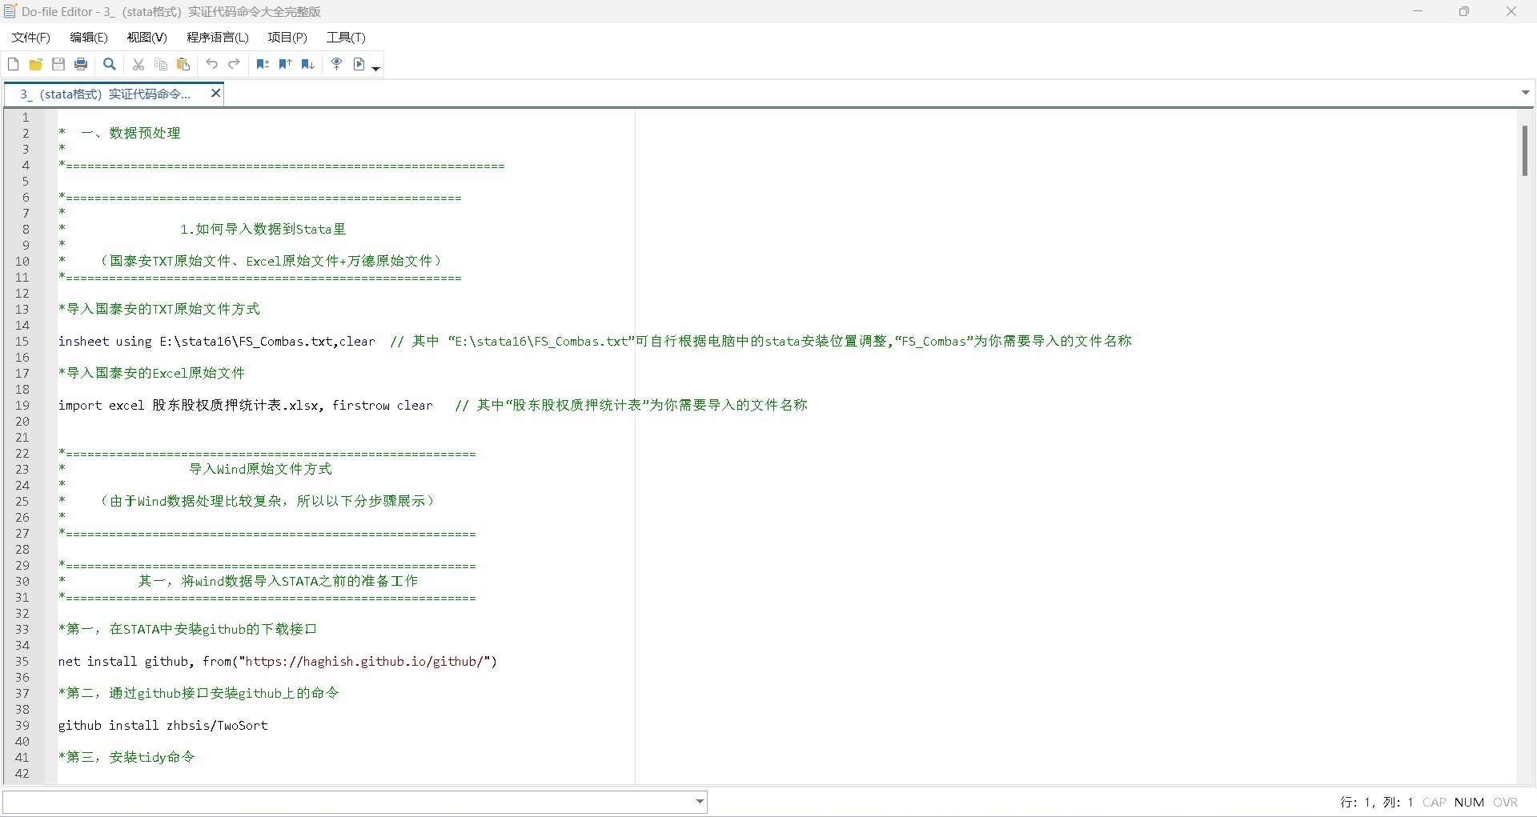Run the do-file with the Execute icon
Image resolution: width=1537 pixels, height=817 pixels.
coord(359,64)
